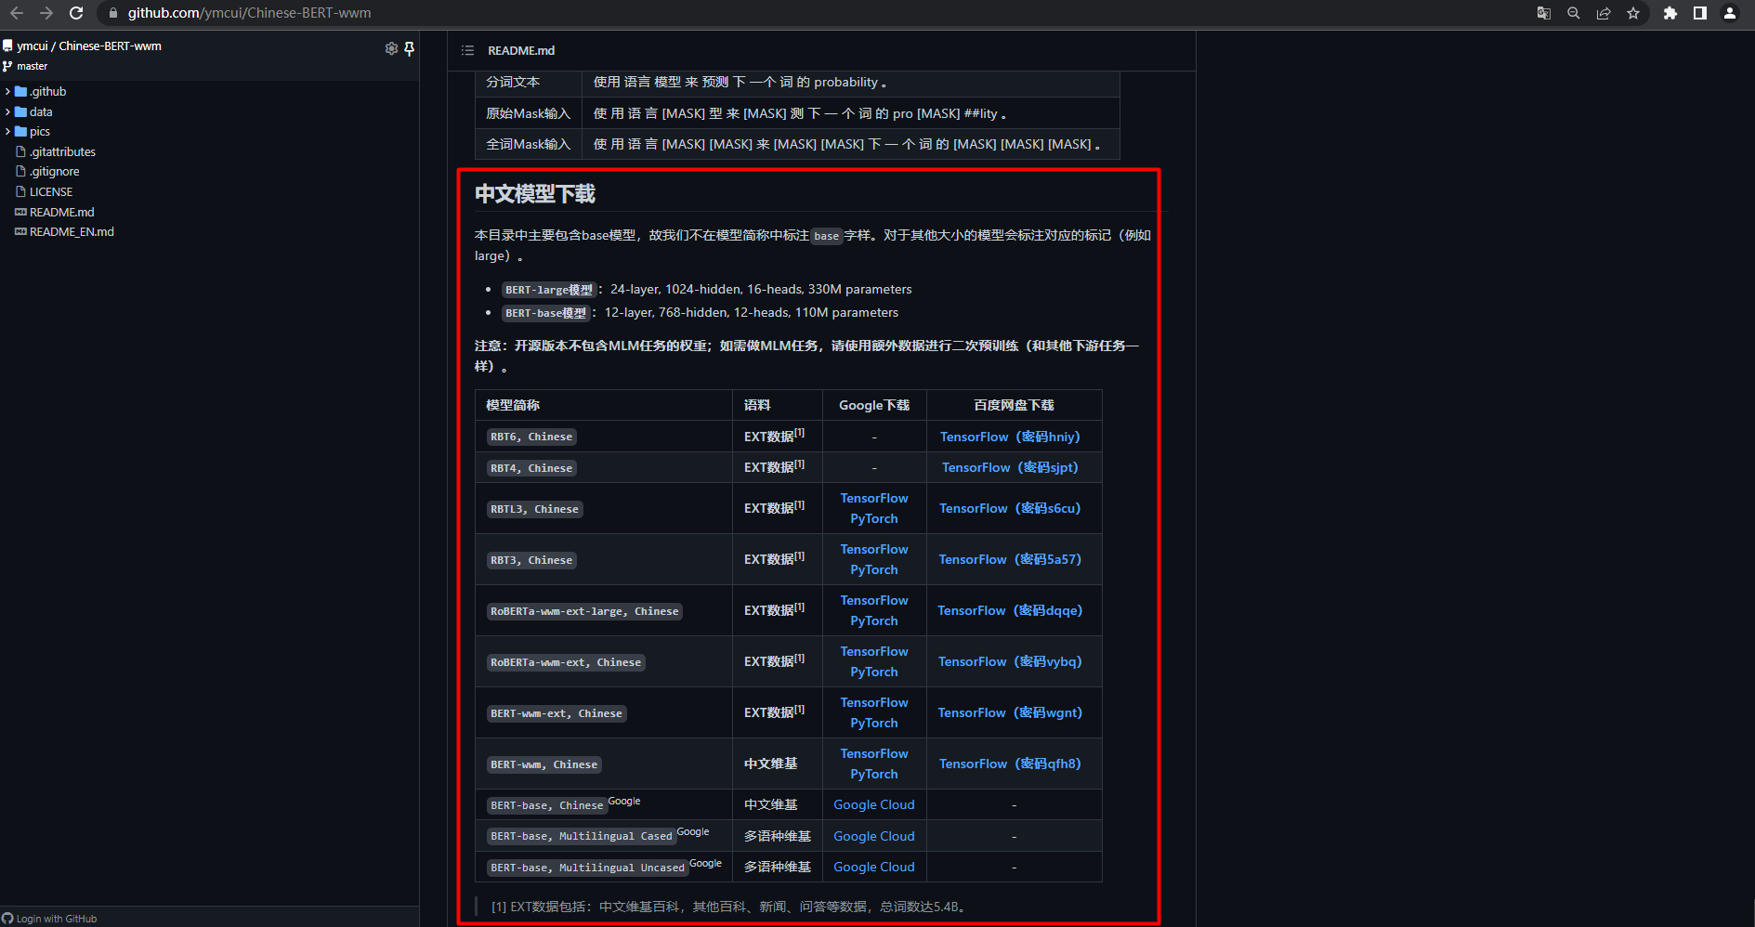Open .gitattributes in the file tree
The image size is (1755, 927).
(62, 151)
